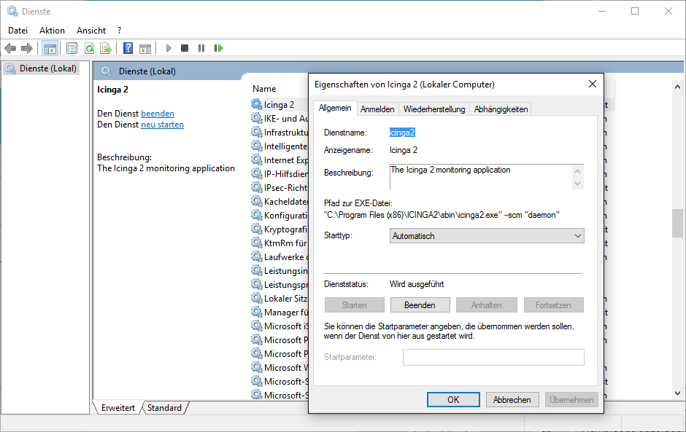Select the gear icon of the IKE- und row
The height and width of the screenshot is (432, 686).
257,118
